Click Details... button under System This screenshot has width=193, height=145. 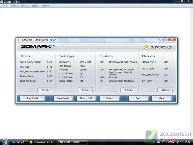pos(128,90)
